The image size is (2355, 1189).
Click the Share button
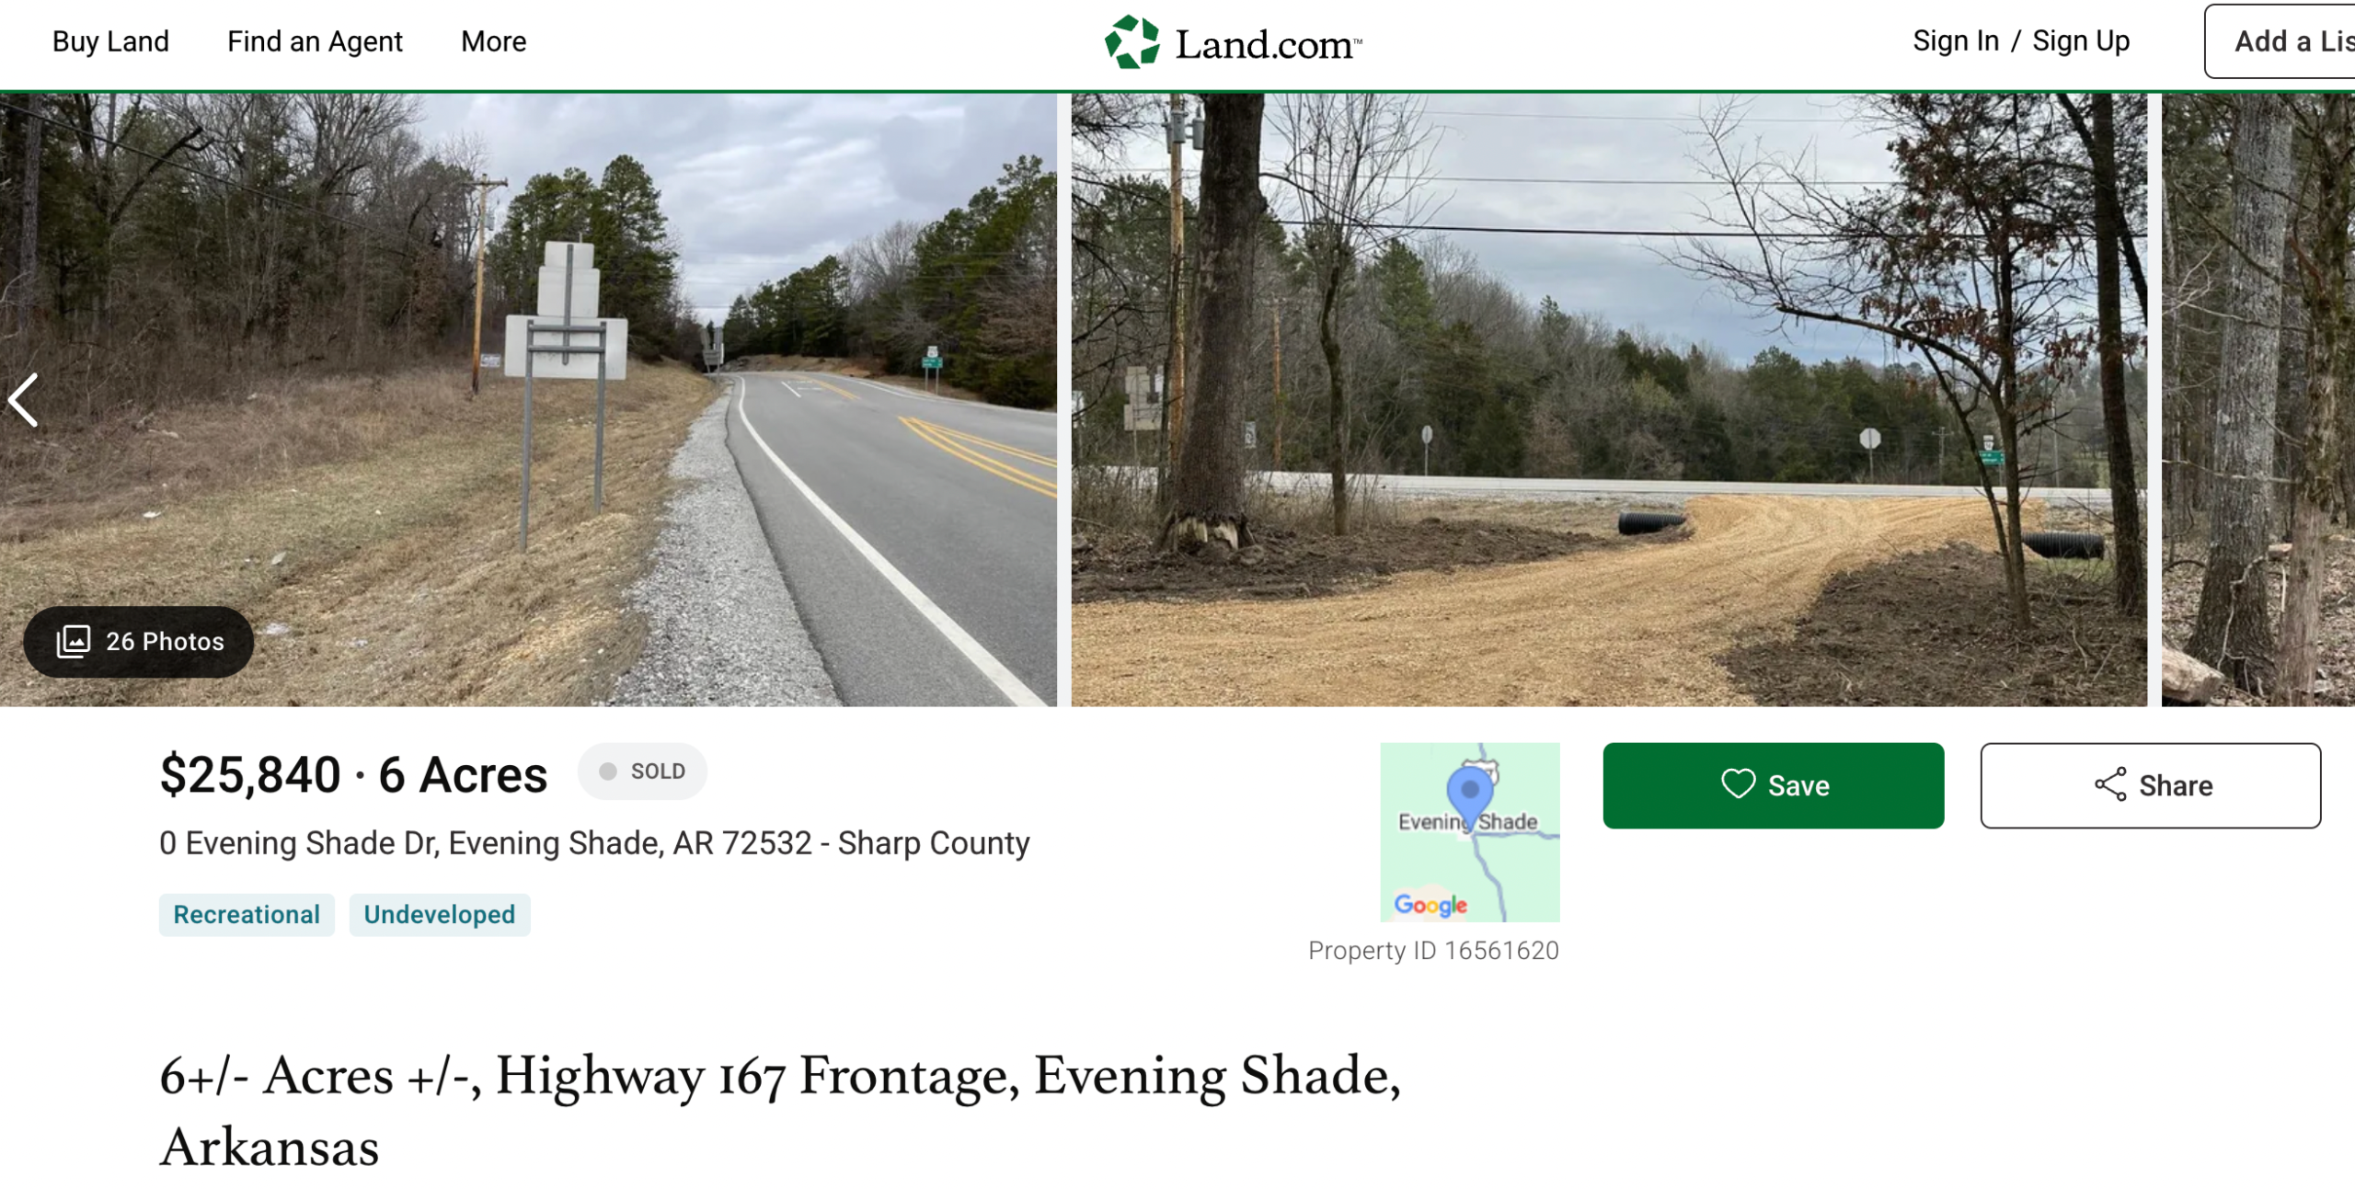click(2150, 785)
